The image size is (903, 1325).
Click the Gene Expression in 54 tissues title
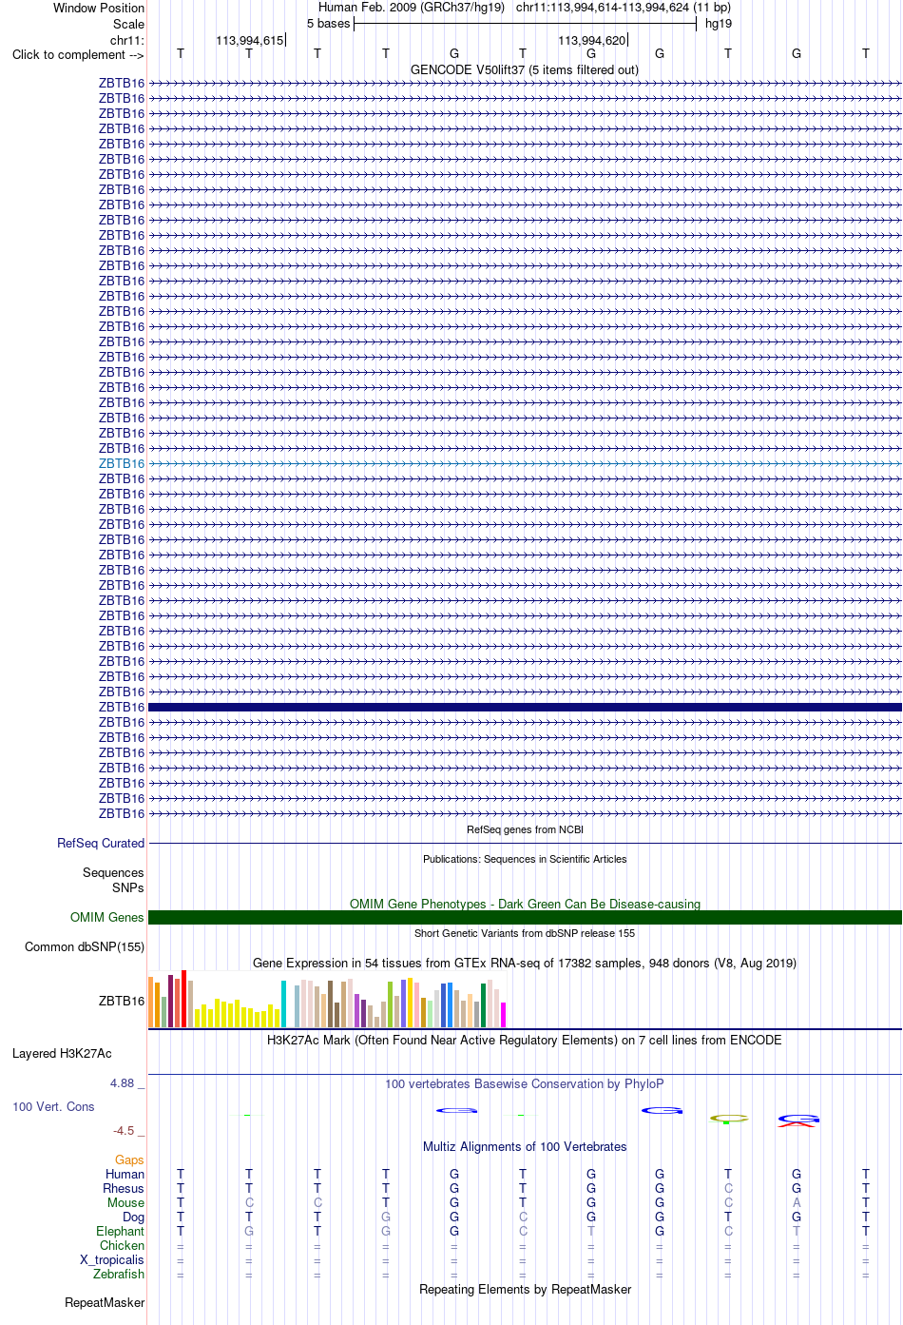click(525, 963)
